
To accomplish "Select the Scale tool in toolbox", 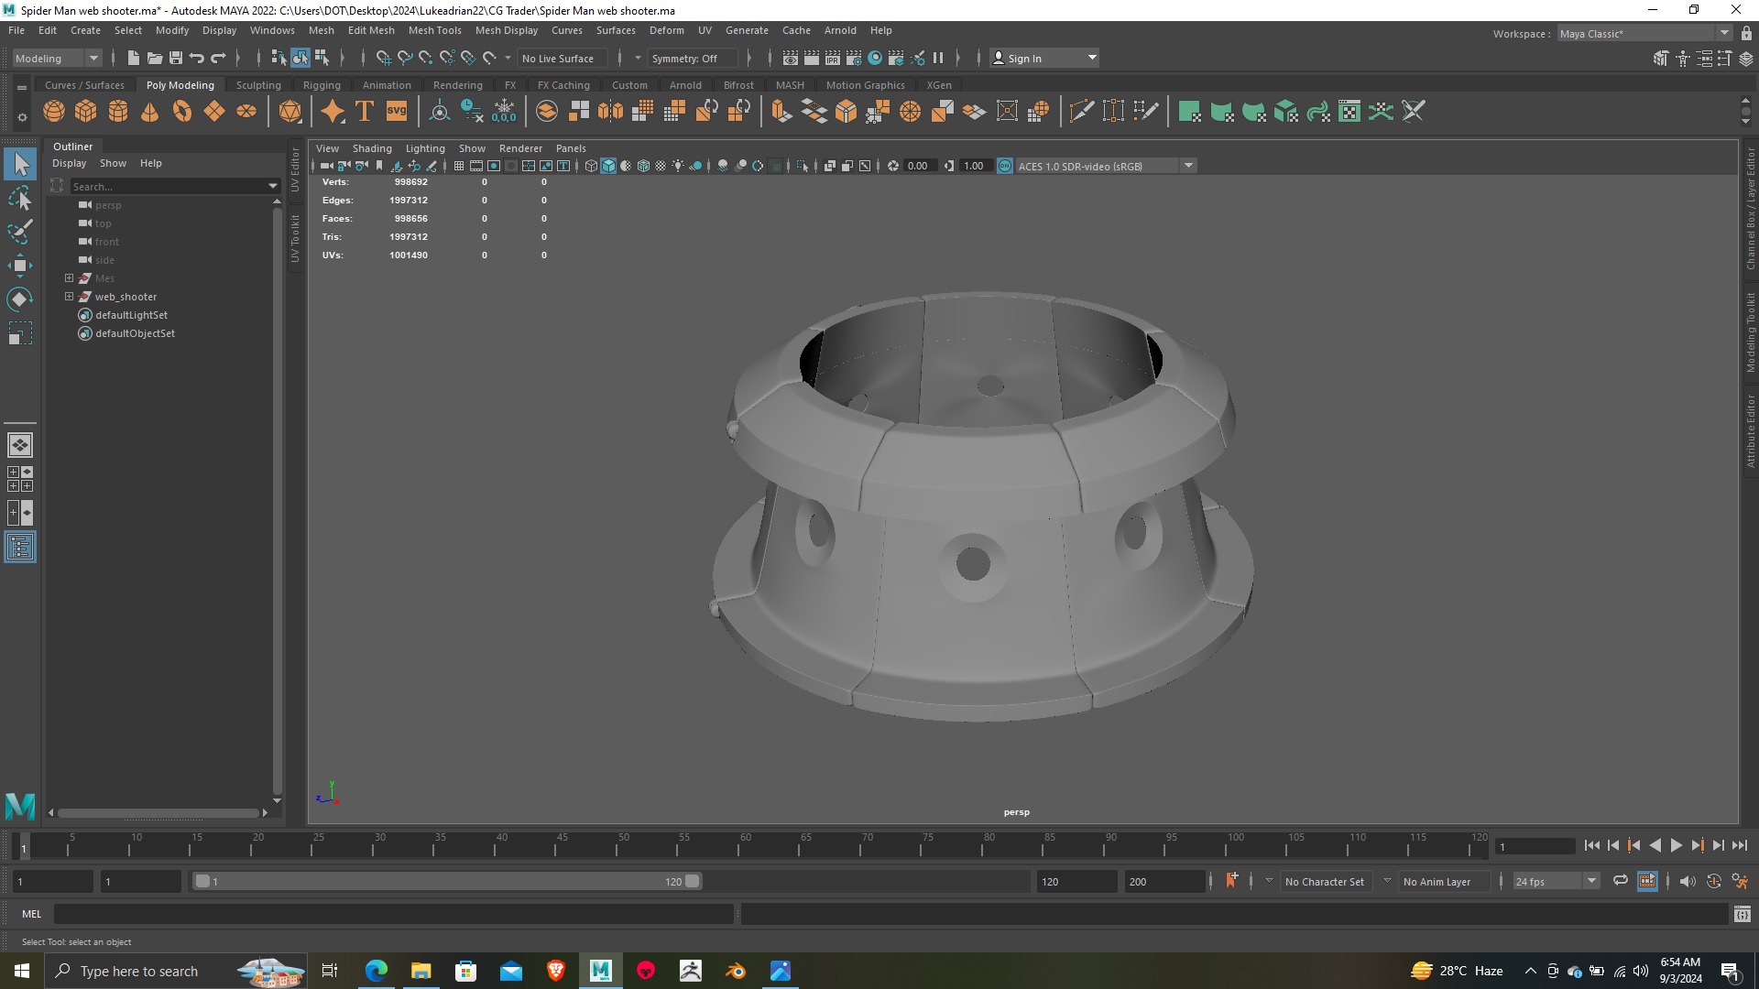I will (20, 333).
